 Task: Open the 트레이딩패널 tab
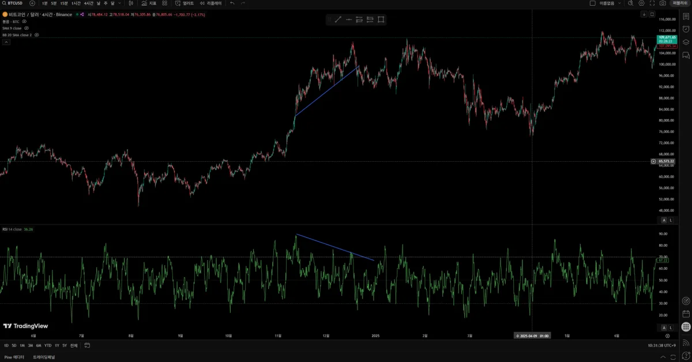(44, 357)
